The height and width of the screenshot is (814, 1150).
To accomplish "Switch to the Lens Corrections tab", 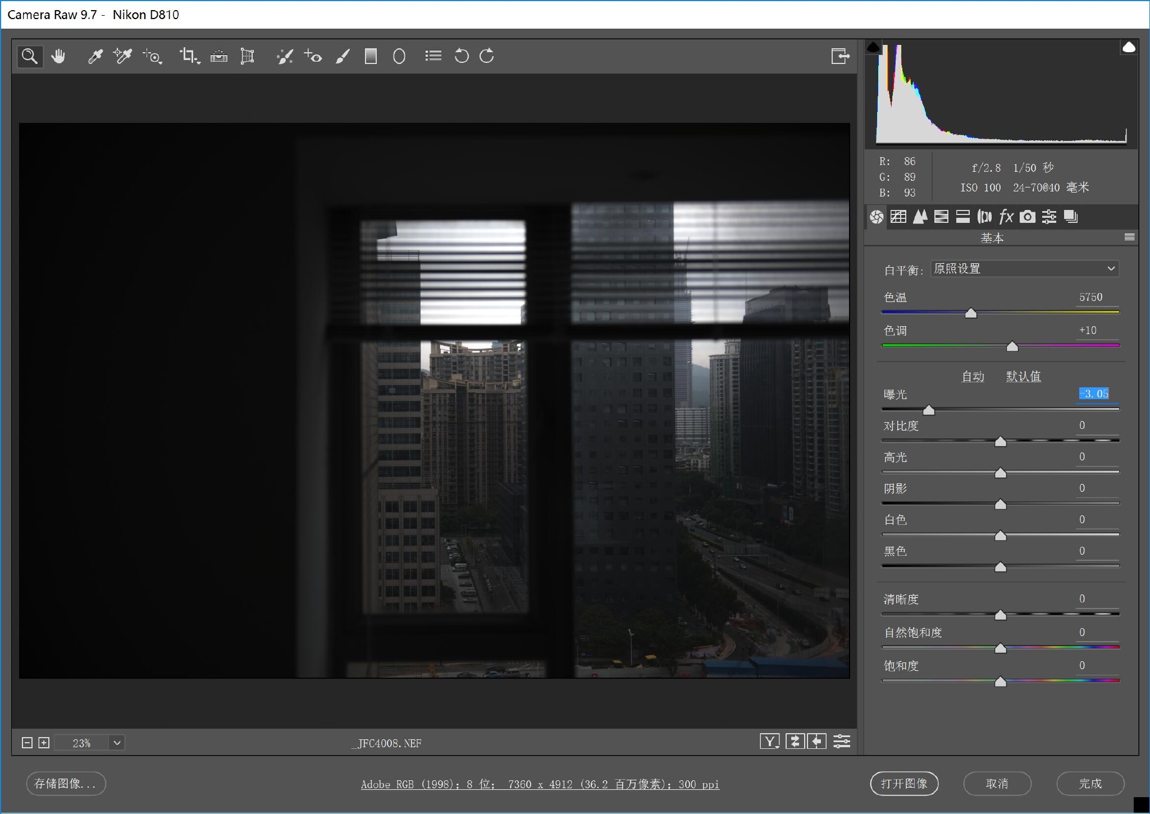I will [x=984, y=217].
